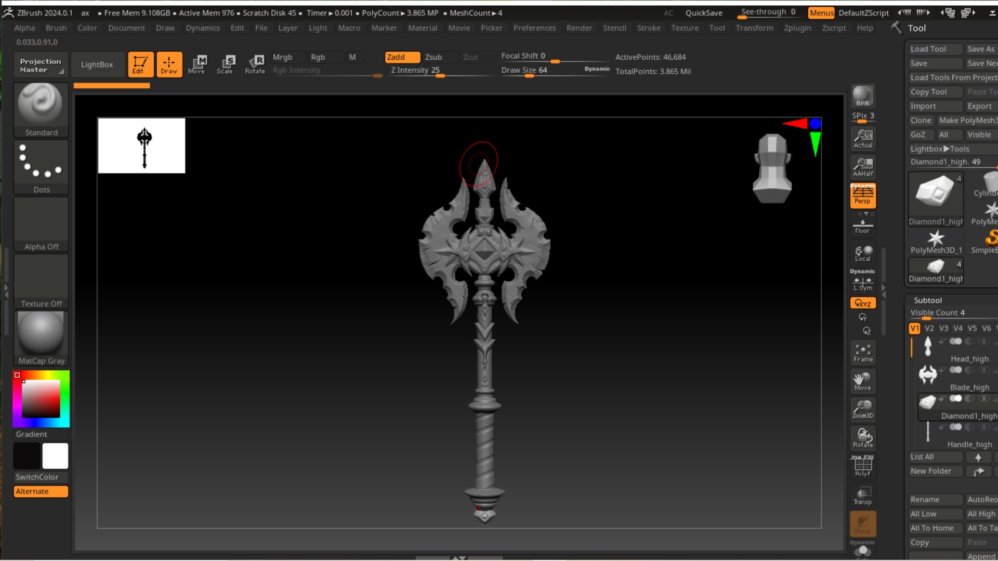
Task: Open the Brush menu
Action: (x=56, y=28)
